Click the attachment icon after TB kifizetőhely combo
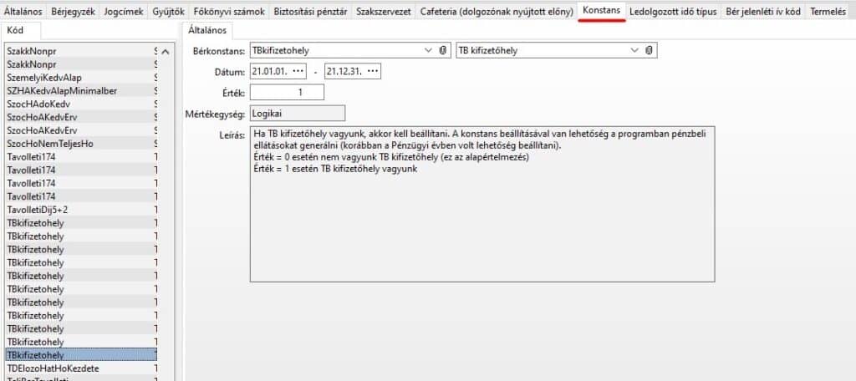The image size is (856, 381). [649, 51]
